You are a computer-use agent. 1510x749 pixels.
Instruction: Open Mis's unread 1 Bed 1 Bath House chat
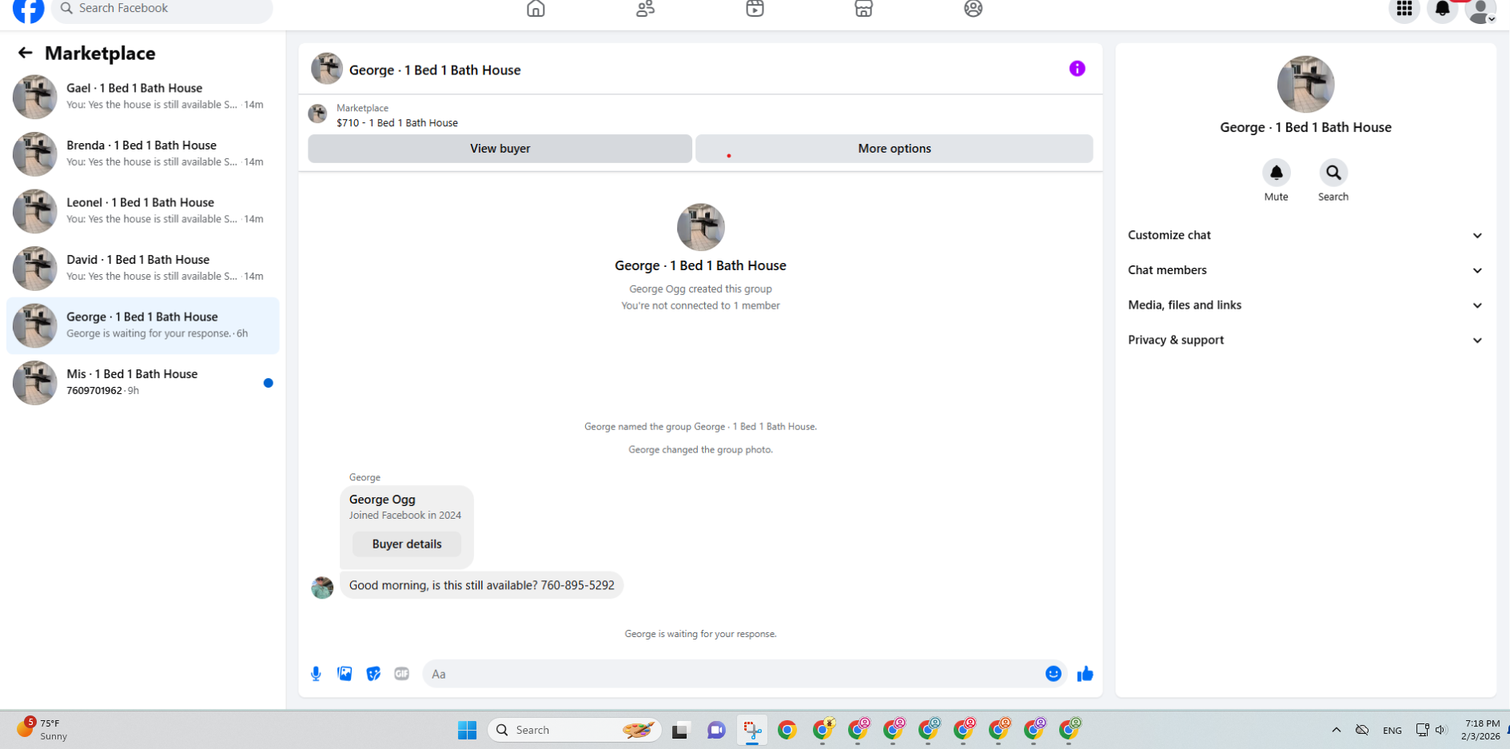(x=142, y=383)
